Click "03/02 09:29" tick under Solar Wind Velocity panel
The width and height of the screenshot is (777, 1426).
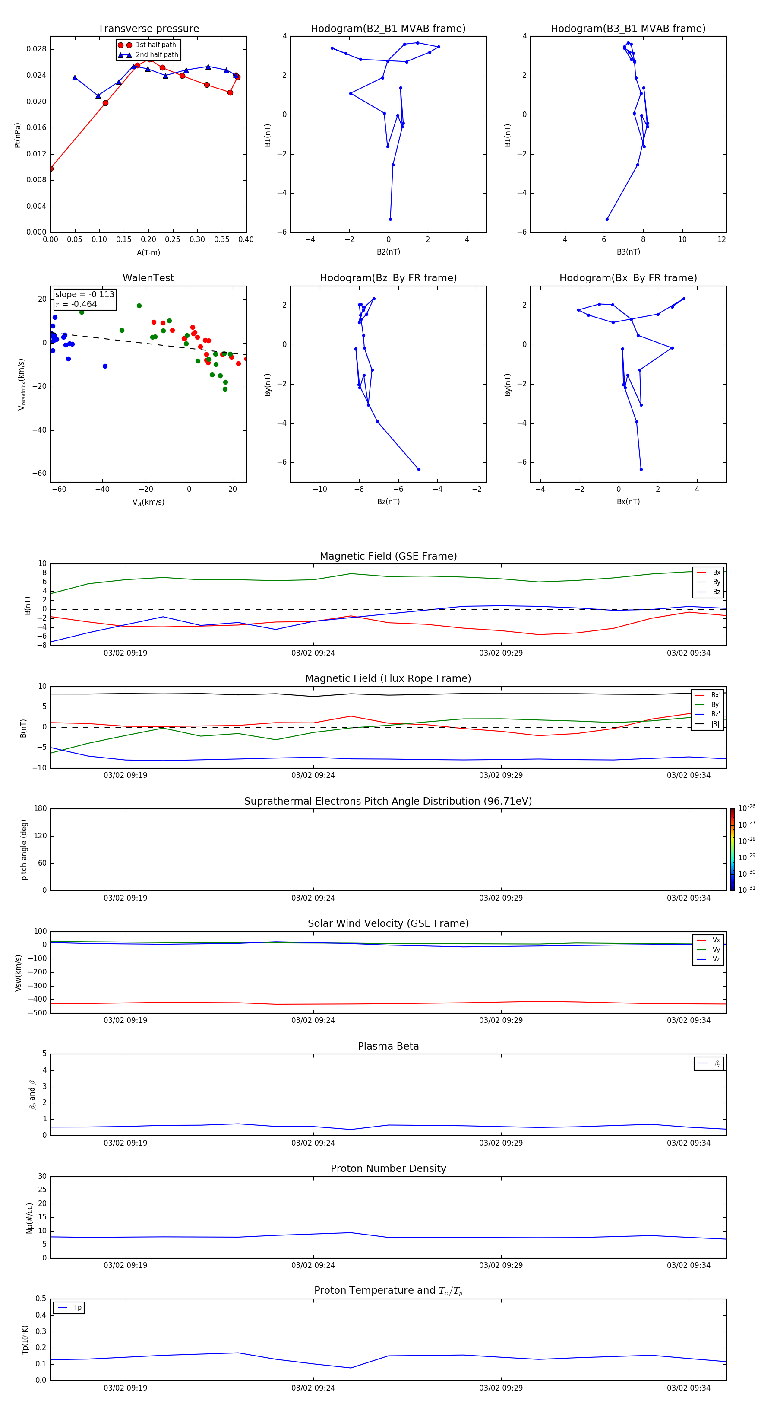click(x=501, y=1020)
